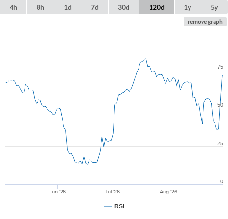Click the RSI peak point in mid-July
This screenshot has height=219, width=228.
(146, 59)
